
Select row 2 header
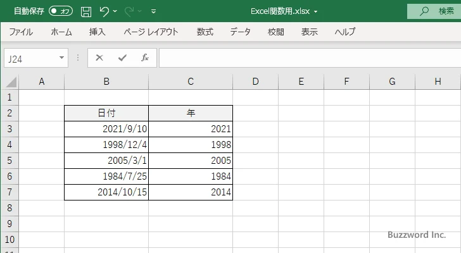[x=9, y=113]
